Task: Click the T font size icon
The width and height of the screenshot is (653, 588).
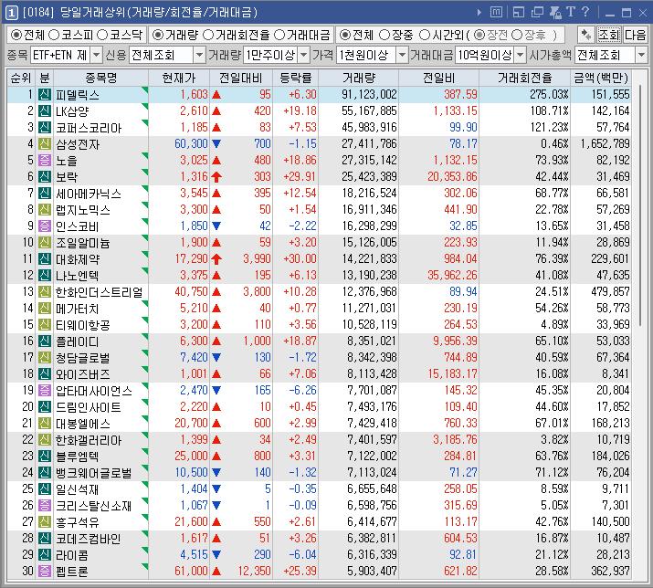Action: point(571,12)
